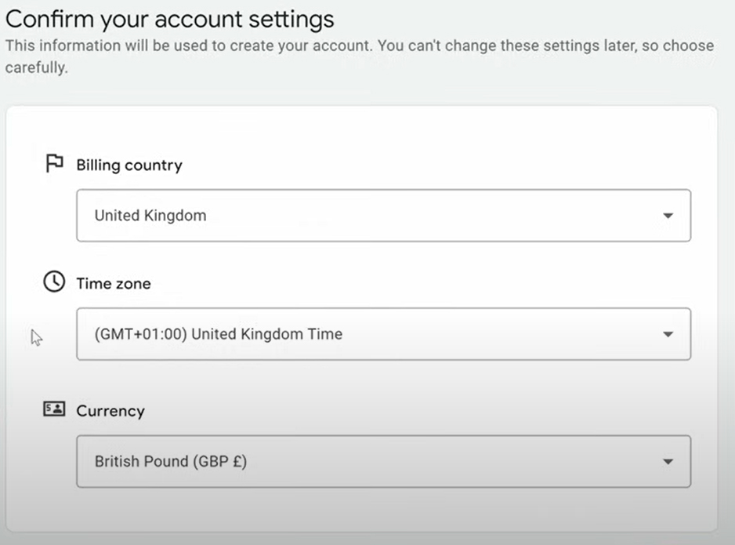The height and width of the screenshot is (545, 735).
Task: Select the United Kingdom value text
Action: [x=150, y=216]
